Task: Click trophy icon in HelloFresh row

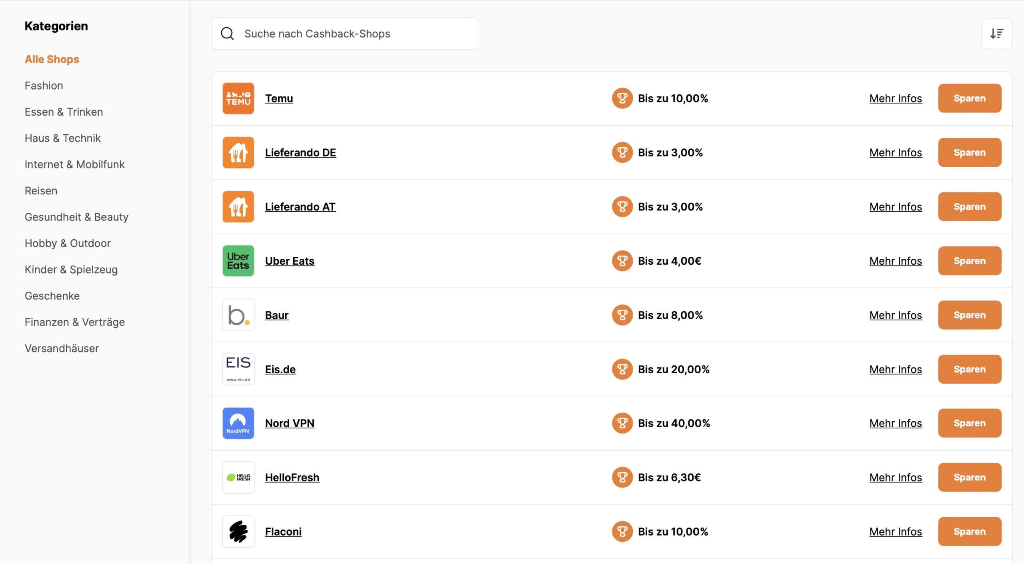Action: [622, 478]
